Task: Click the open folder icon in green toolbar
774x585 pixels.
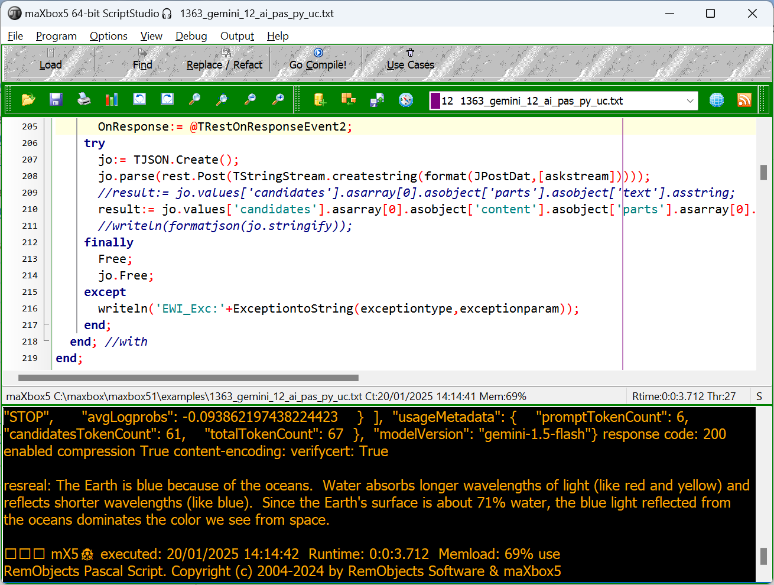Action: click(x=28, y=100)
